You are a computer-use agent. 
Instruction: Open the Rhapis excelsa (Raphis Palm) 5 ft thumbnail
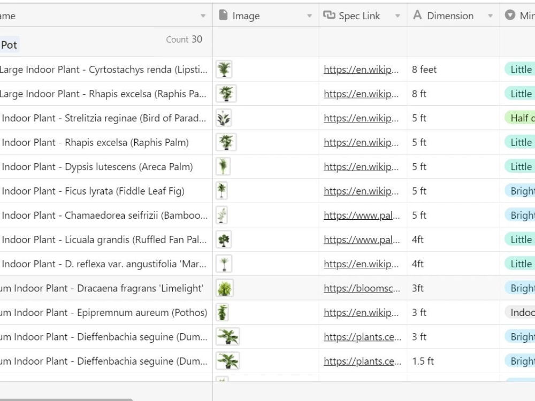(x=226, y=142)
